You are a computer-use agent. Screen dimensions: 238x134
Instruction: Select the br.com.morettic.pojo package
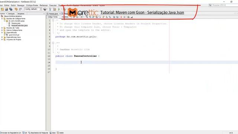pos(17,21)
